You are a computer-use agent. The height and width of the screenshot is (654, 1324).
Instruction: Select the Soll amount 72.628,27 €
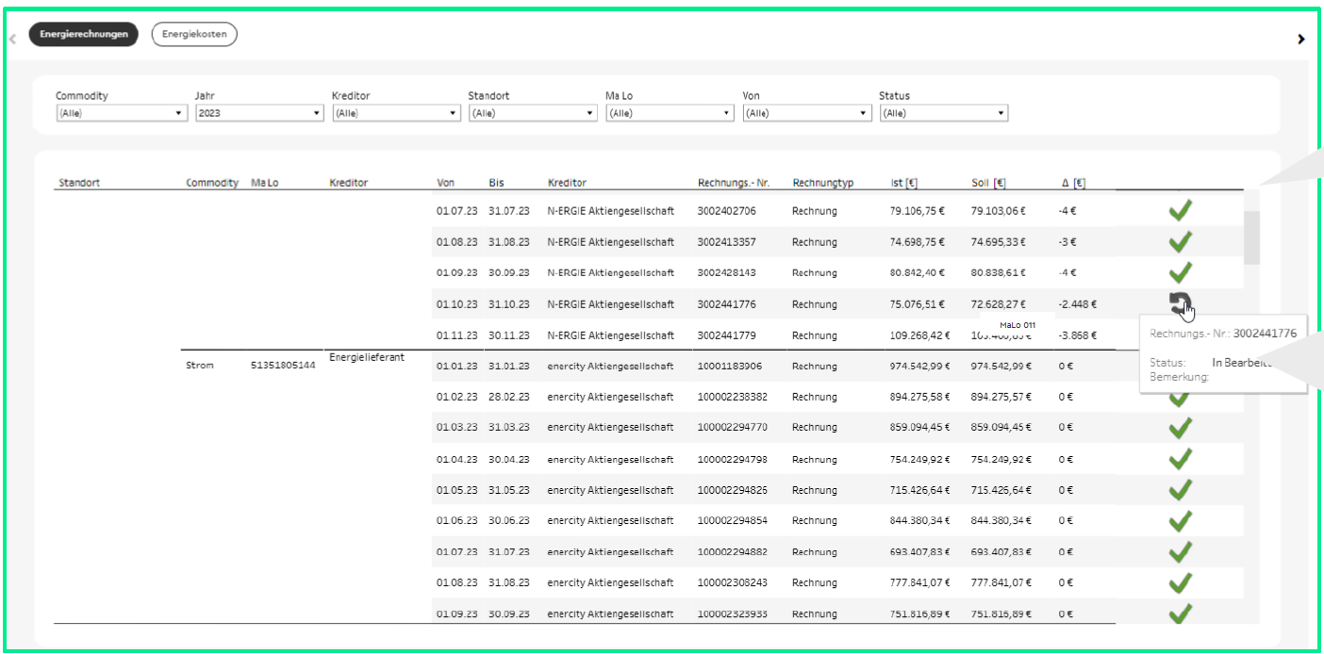click(x=999, y=304)
